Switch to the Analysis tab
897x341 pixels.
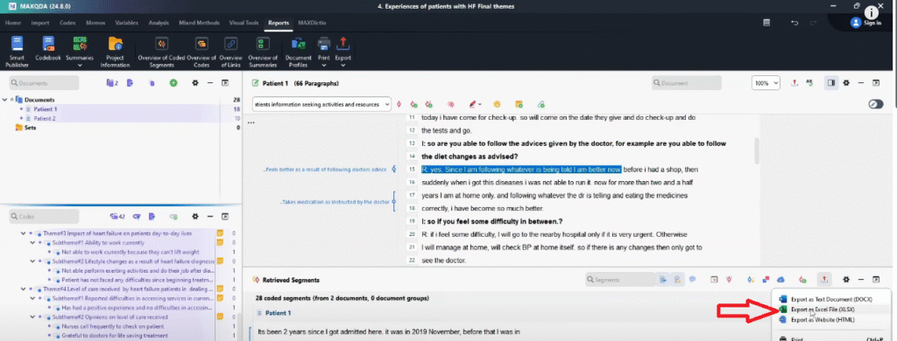[x=159, y=23]
